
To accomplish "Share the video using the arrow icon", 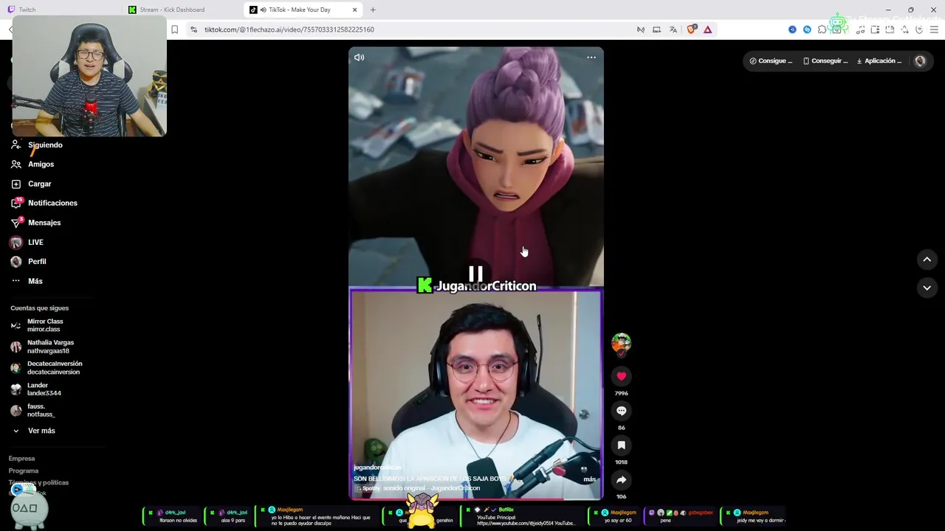I will pos(622,480).
